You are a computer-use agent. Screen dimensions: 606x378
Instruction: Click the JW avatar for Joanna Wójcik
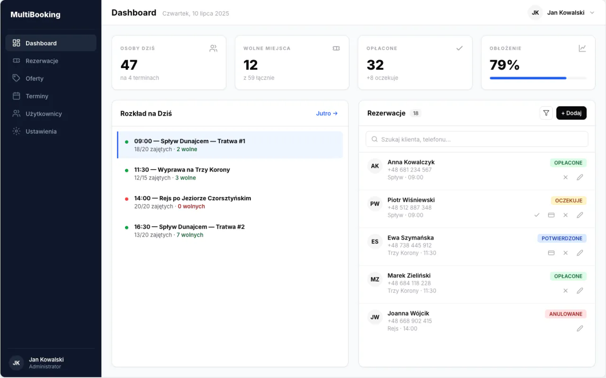point(375,317)
